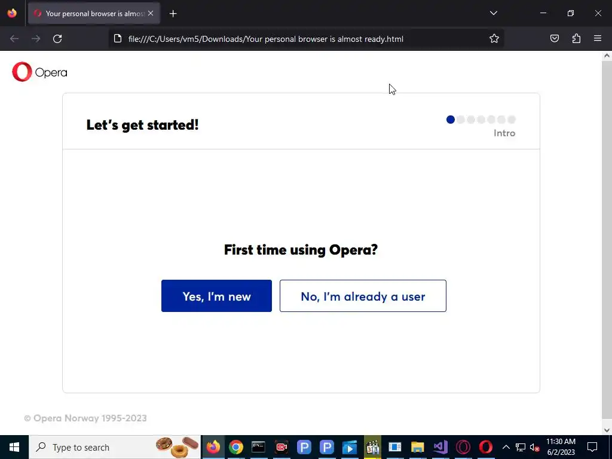This screenshot has width=612, height=459.
Task: Click the 'Yes, I'm new' button
Action: (x=216, y=296)
